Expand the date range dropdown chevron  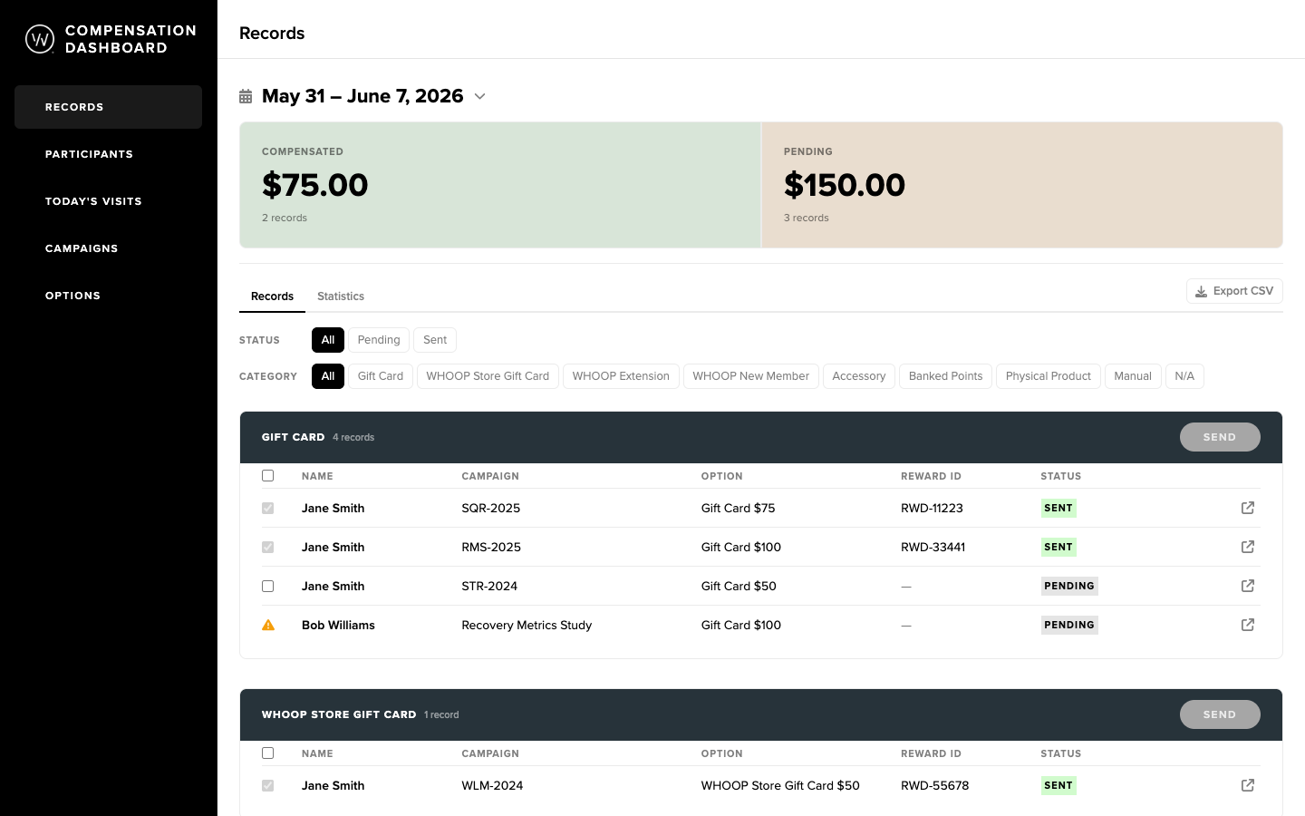480,96
